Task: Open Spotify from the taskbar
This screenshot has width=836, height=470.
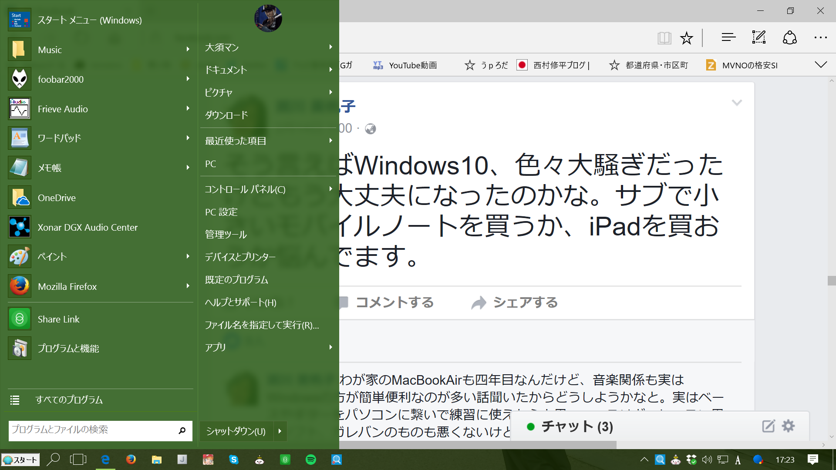Action: point(311,460)
